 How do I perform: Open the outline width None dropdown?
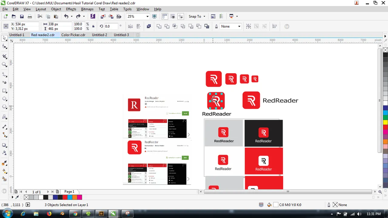[x=239, y=26]
